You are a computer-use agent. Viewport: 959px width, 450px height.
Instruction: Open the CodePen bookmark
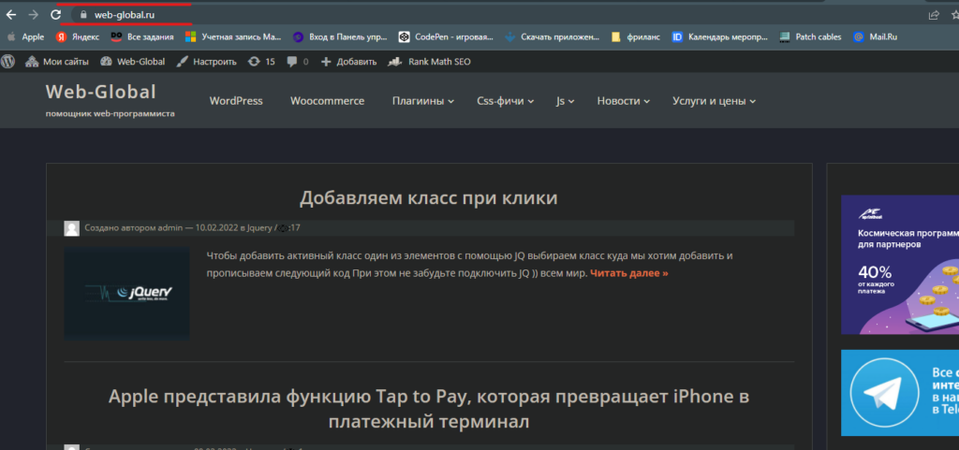coord(446,36)
